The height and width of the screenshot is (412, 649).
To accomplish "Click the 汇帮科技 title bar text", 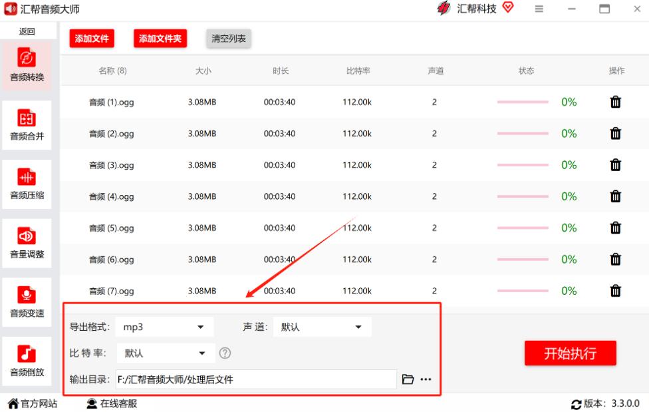I will [x=476, y=9].
